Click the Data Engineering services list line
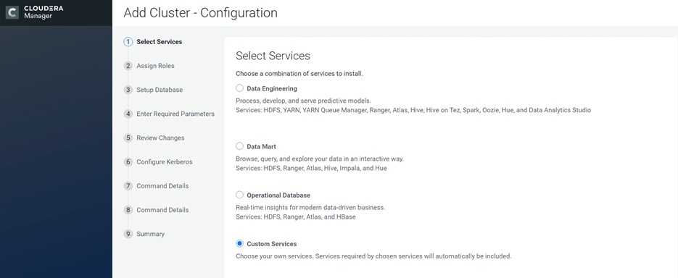Screen dimensions: 678x278 tap(413, 110)
